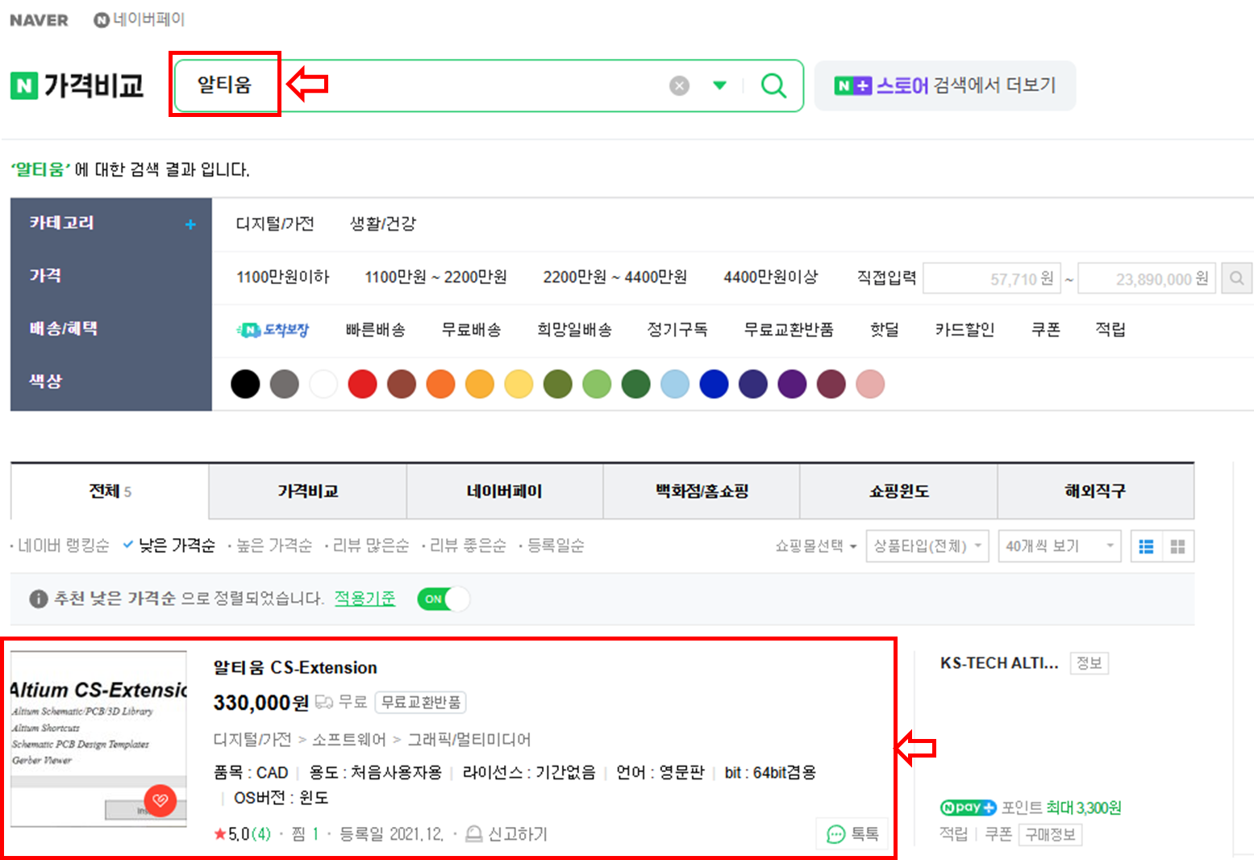
Task: Open the 쇼핑몰선택 dropdown
Action: coord(815,546)
